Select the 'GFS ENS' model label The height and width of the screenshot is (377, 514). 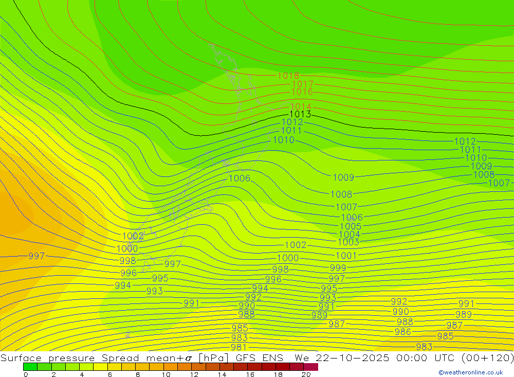click(x=259, y=357)
